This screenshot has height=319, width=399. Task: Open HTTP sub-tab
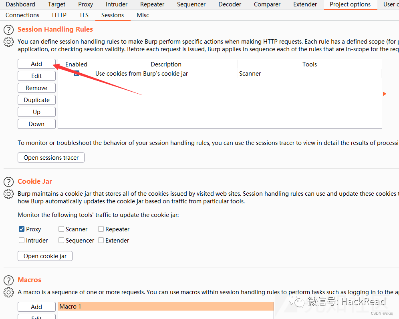click(x=59, y=15)
